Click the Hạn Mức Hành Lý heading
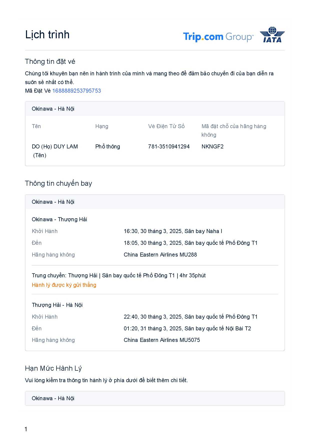Viewport: 310px width, 439px height. pos(53,368)
